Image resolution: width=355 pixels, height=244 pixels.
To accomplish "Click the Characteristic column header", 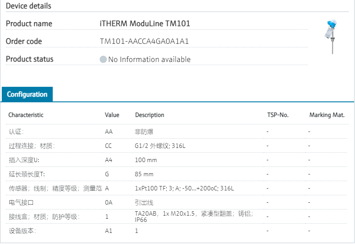I will (26, 115).
